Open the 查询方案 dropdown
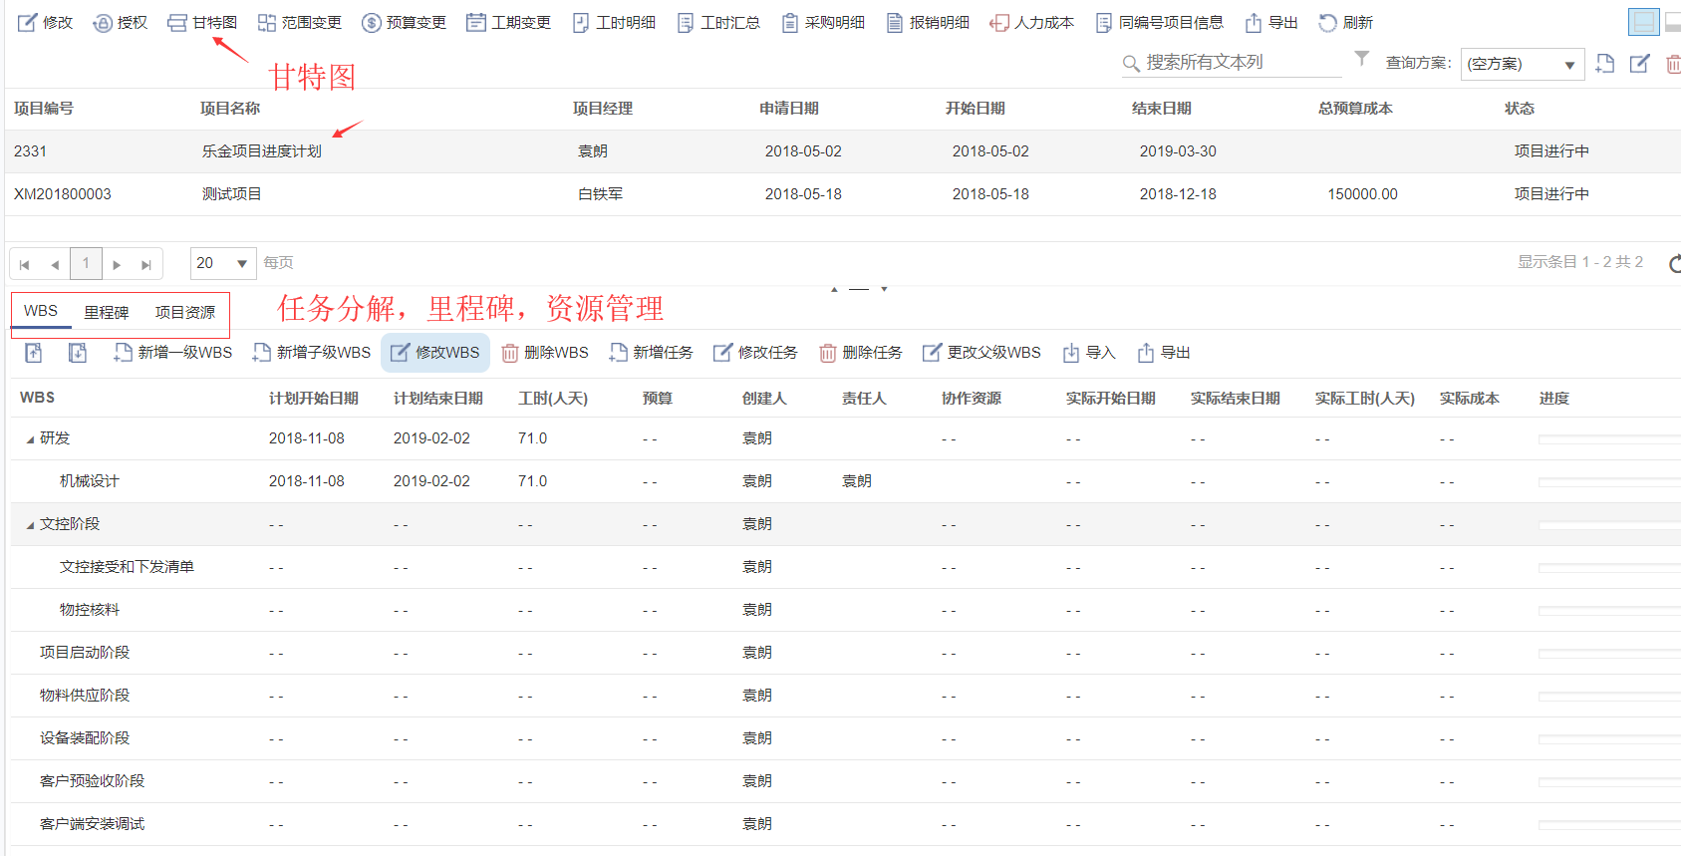Screen dimensions: 1681x856 coord(1522,65)
